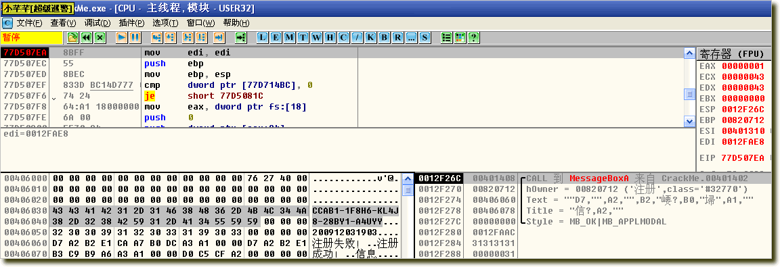Select dump row at address 00406060

pos(201,243)
